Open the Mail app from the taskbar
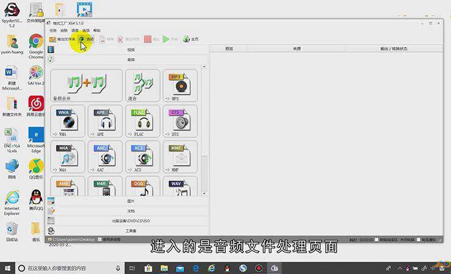The height and width of the screenshot is (274, 451). coord(180,269)
